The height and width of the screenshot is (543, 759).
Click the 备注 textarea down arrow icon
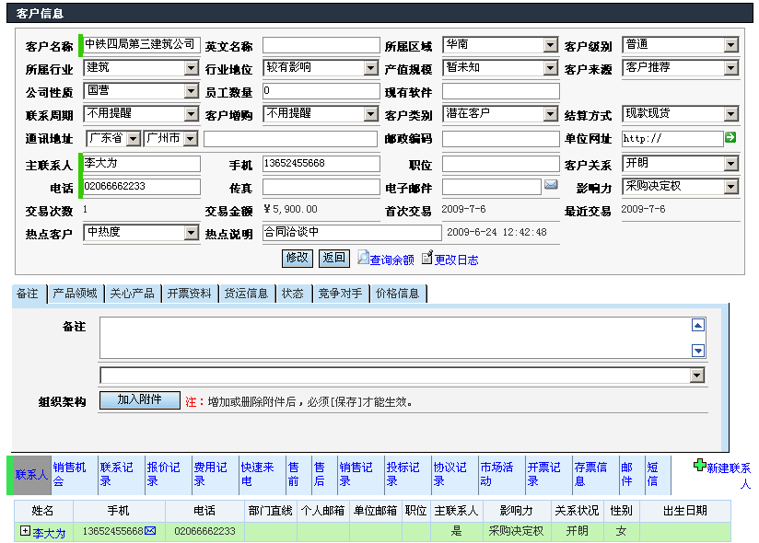click(698, 351)
